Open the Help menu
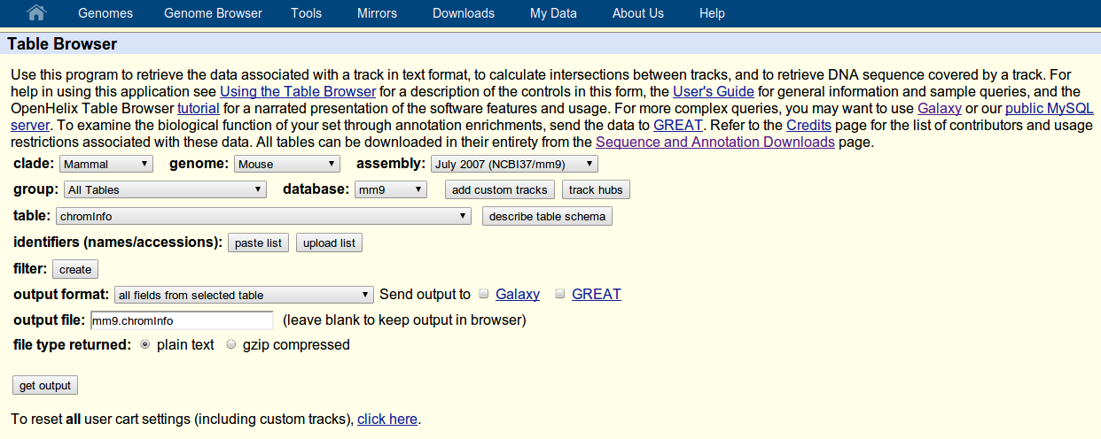 (712, 13)
